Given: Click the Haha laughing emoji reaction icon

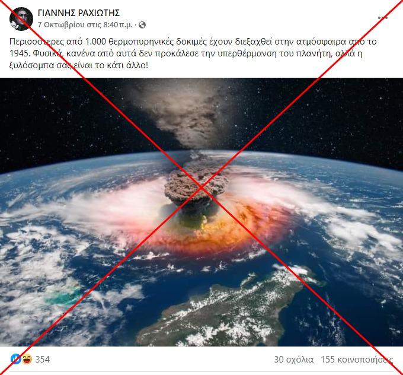Looking at the screenshot, I should tap(27, 359).
